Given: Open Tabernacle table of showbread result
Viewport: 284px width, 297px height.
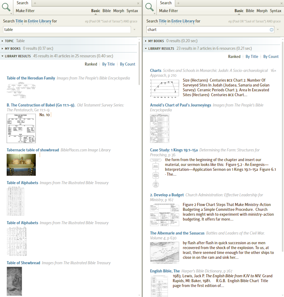Looking at the screenshot, I should click(x=33, y=150).
